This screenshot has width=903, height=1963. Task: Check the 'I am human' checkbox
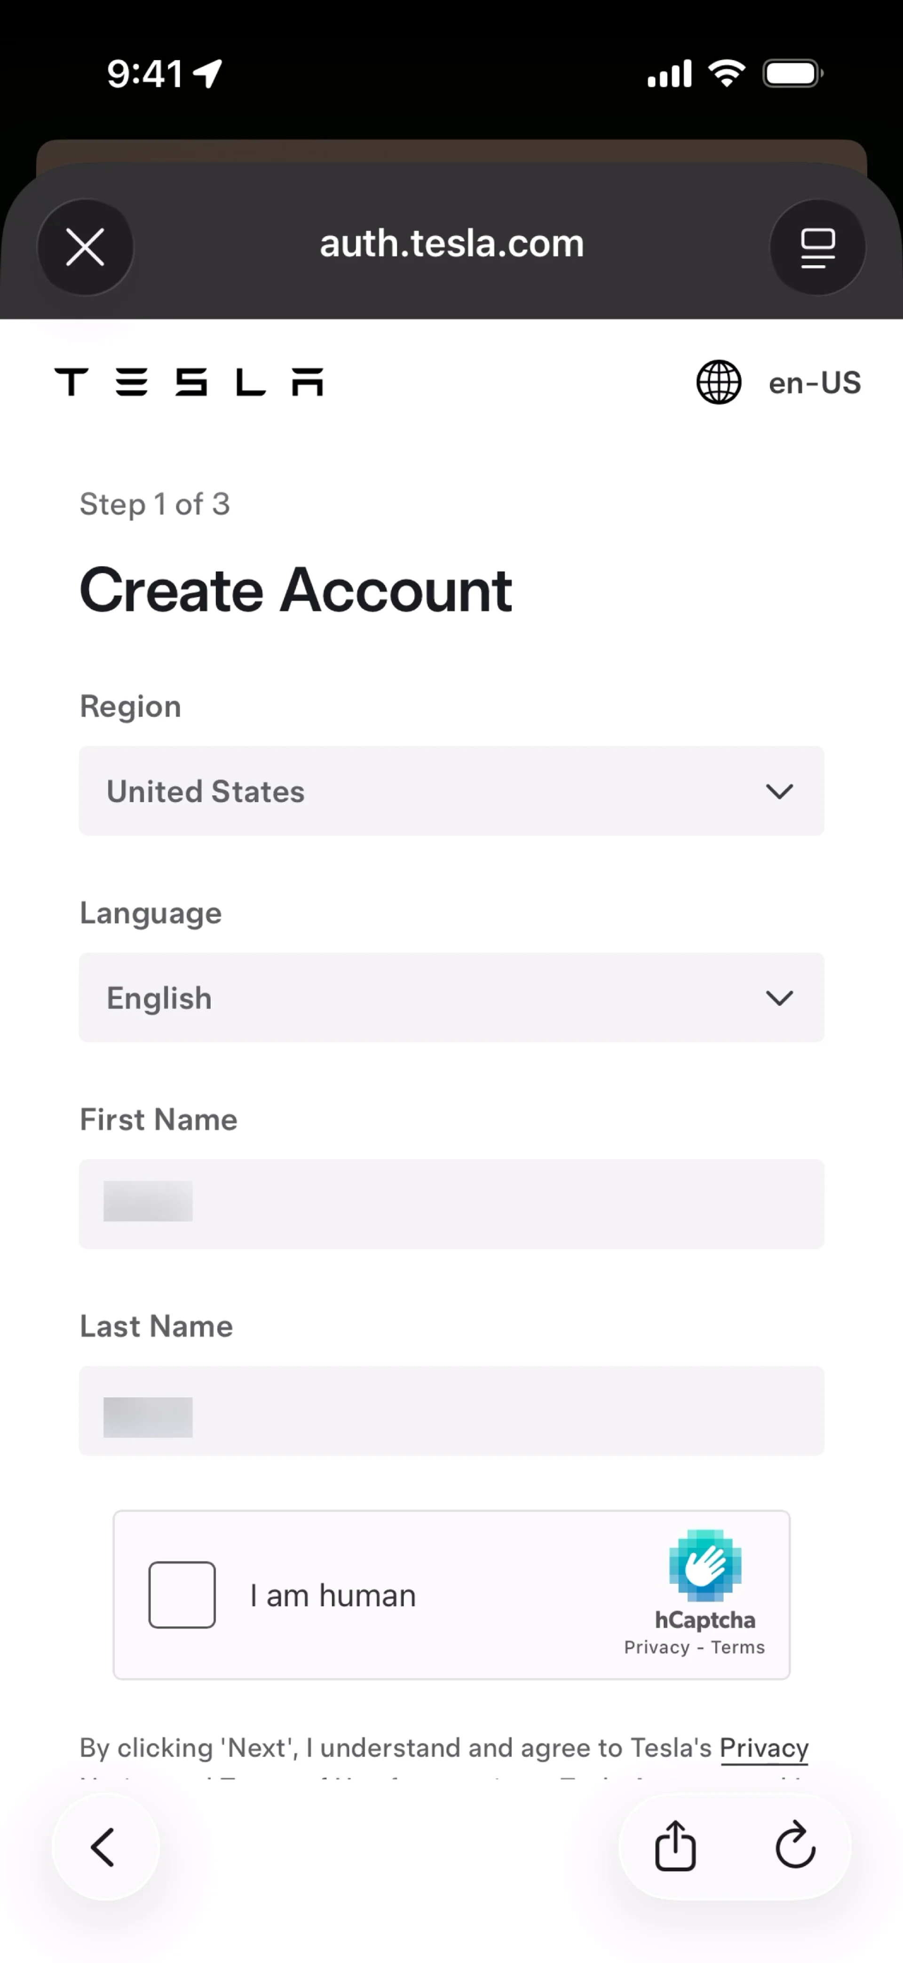[x=182, y=1595]
